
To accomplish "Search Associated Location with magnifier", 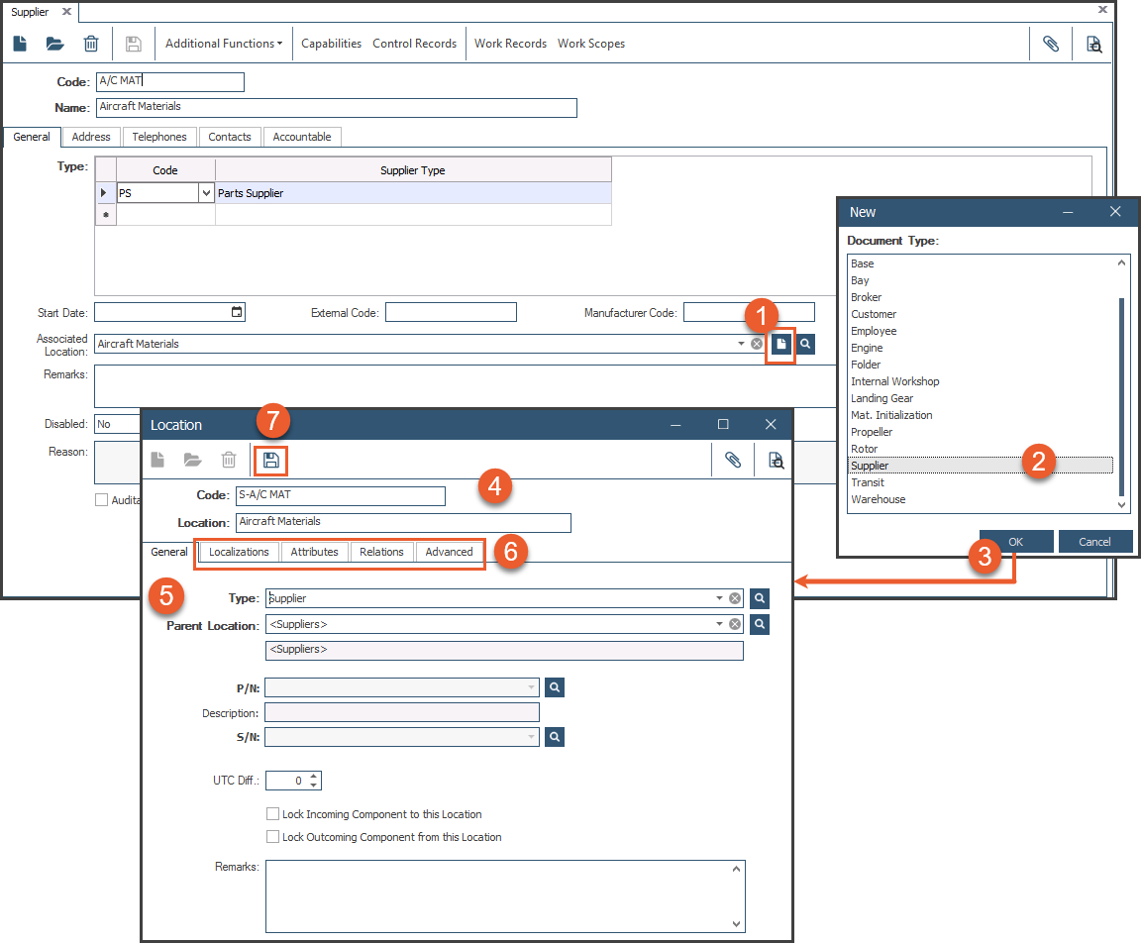I will tap(805, 344).
